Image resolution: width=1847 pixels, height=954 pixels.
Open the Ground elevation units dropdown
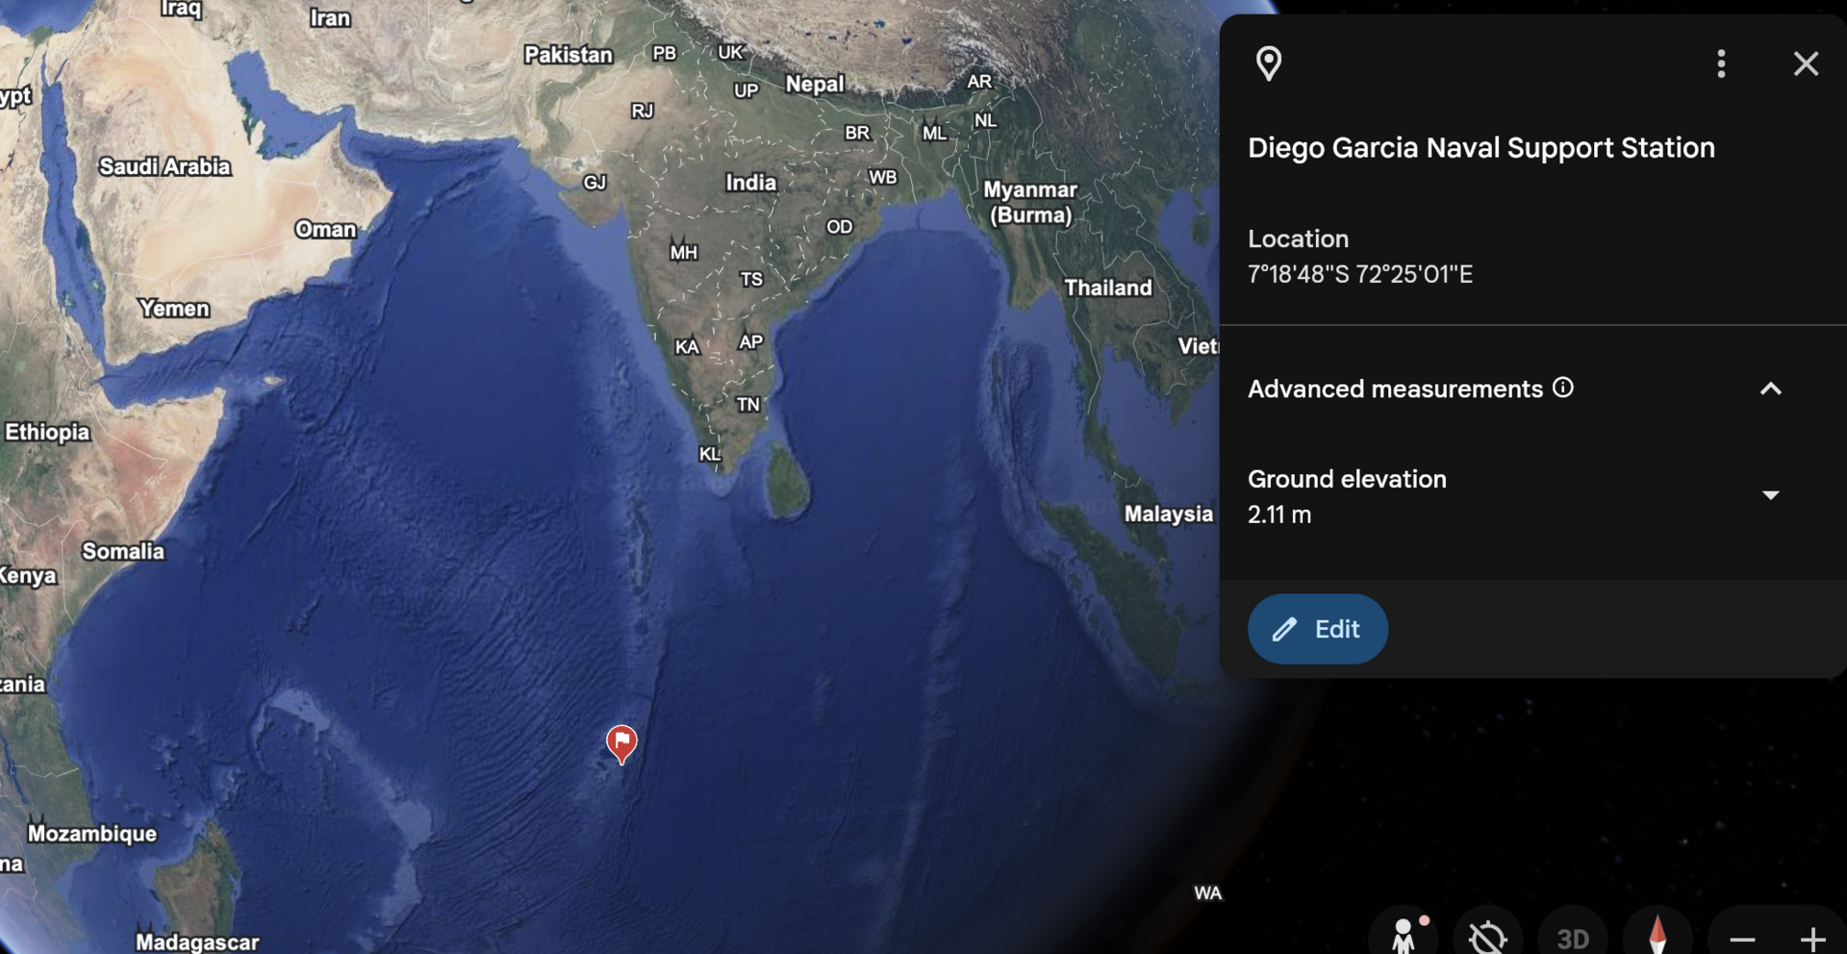[1770, 495]
